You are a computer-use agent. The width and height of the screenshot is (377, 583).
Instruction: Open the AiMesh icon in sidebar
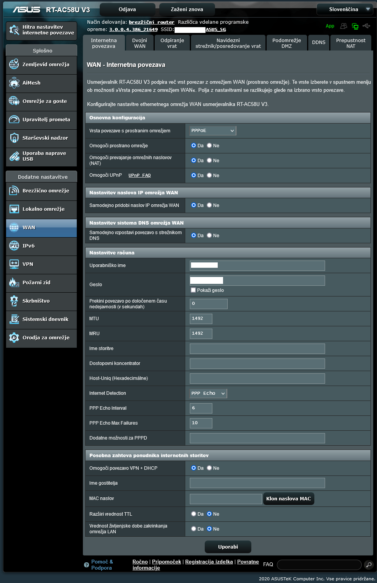(14, 83)
